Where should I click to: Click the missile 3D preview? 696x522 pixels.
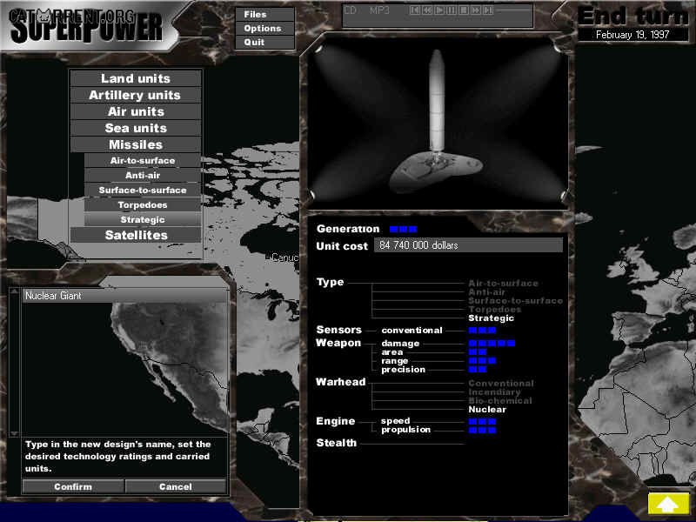pyautogui.click(x=438, y=121)
